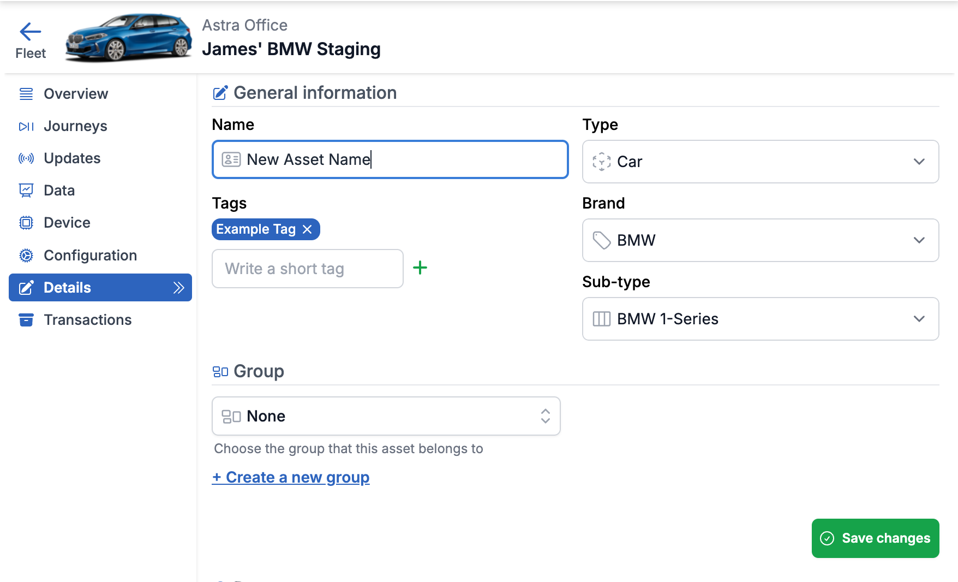Open the Sub-type dropdown BMW 1-Series

760,319
